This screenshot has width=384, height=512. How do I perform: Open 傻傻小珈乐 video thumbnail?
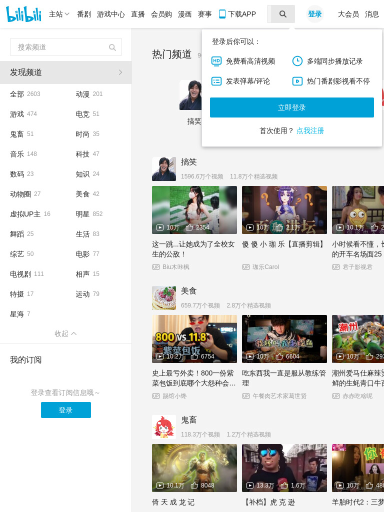tap(284, 210)
